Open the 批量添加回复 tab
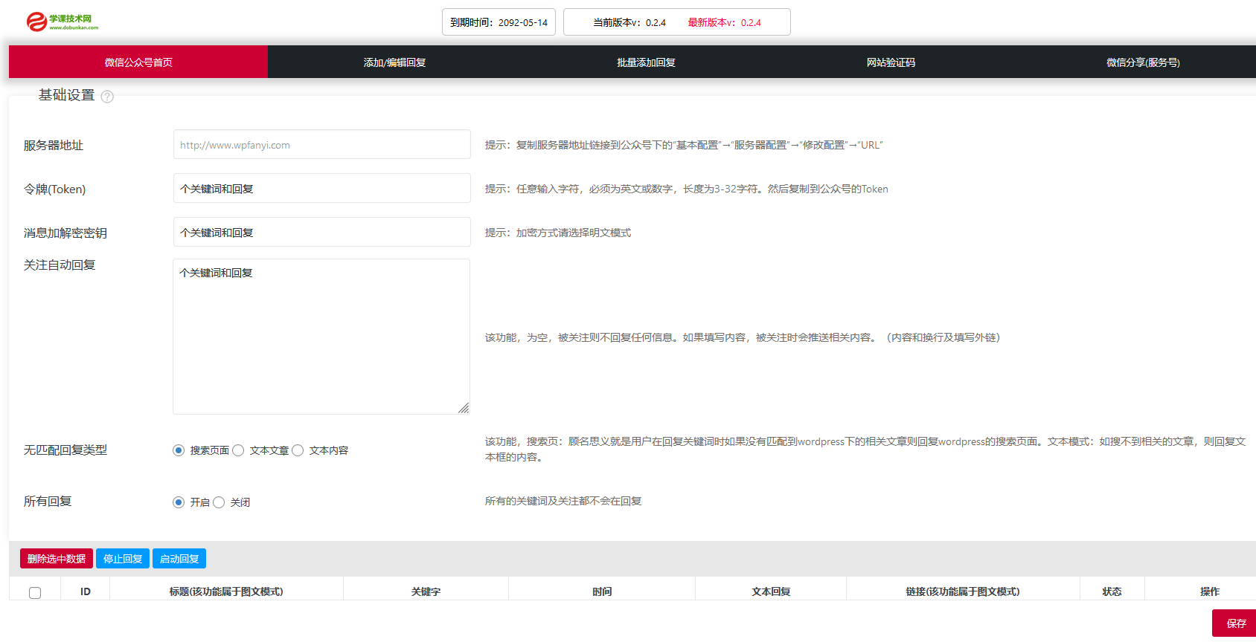The width and height of the screenshot is (1256, 642). [x=646, y=62]
